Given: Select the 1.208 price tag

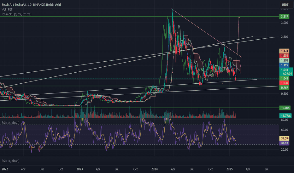Looking at the screenshot, I should 285,60.
